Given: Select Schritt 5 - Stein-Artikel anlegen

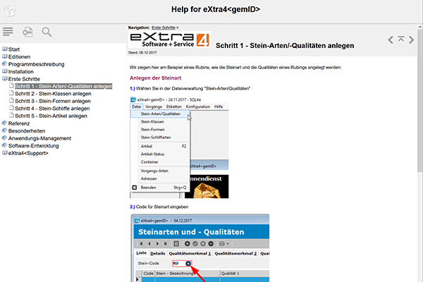Looking at the screenshot, I should pyautogui.click(x=51, y=116).
